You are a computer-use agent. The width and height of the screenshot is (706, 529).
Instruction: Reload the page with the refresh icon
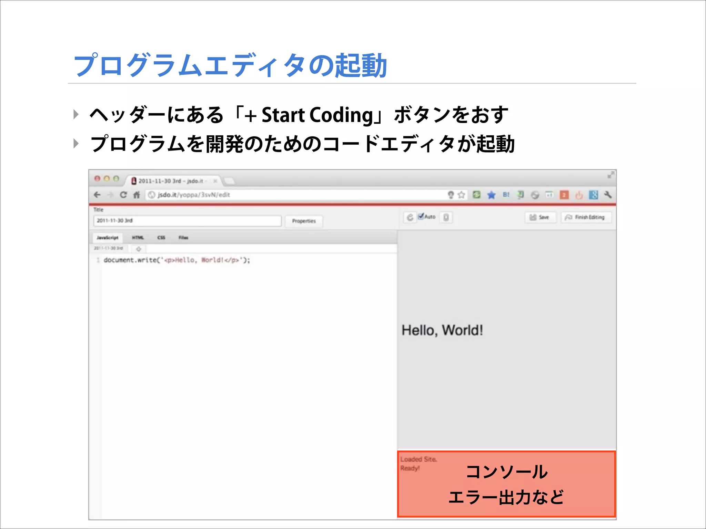click(123, 195)
